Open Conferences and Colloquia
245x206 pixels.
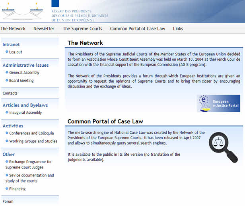(31, 133)
